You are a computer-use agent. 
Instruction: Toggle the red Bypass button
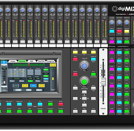[75, 74]
